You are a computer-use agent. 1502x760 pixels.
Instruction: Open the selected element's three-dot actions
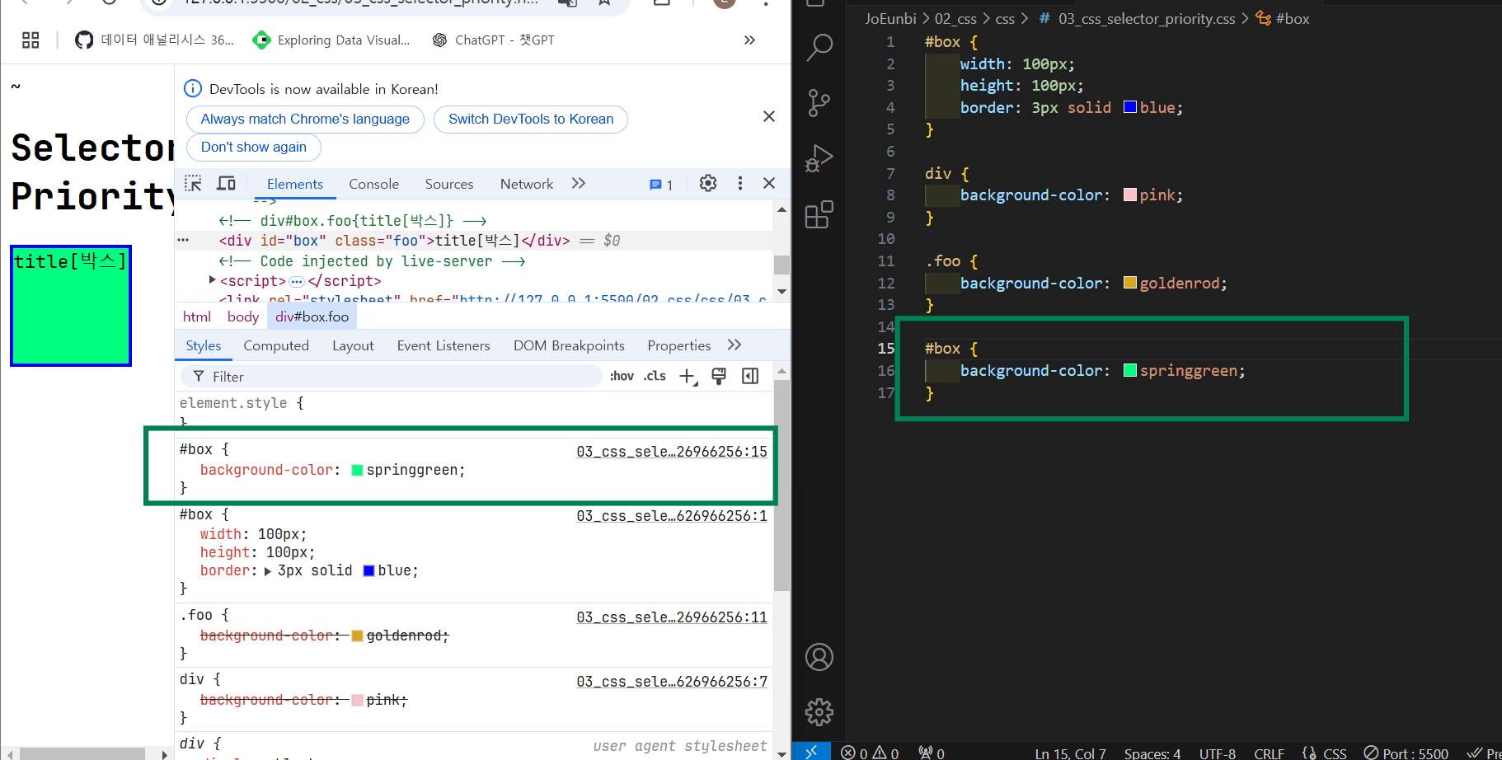183,240
